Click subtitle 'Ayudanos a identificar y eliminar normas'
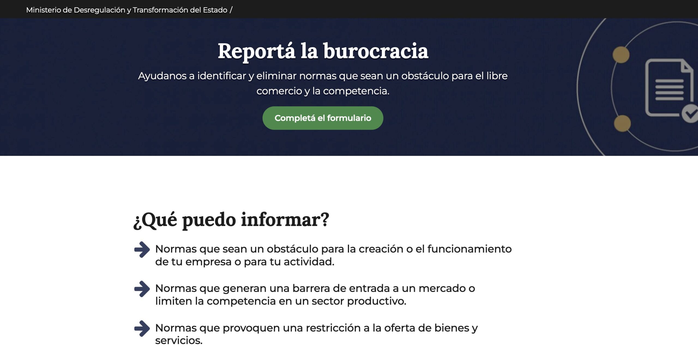 323,83
